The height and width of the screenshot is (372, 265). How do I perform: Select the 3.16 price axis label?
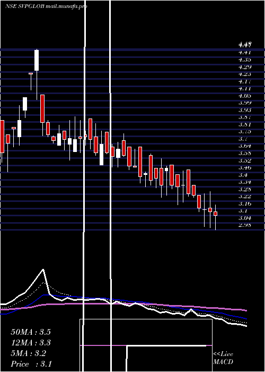tap(245, 204)
